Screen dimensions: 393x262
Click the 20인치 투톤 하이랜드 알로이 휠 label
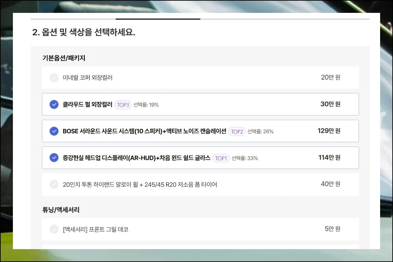click(x=140, y=184)
